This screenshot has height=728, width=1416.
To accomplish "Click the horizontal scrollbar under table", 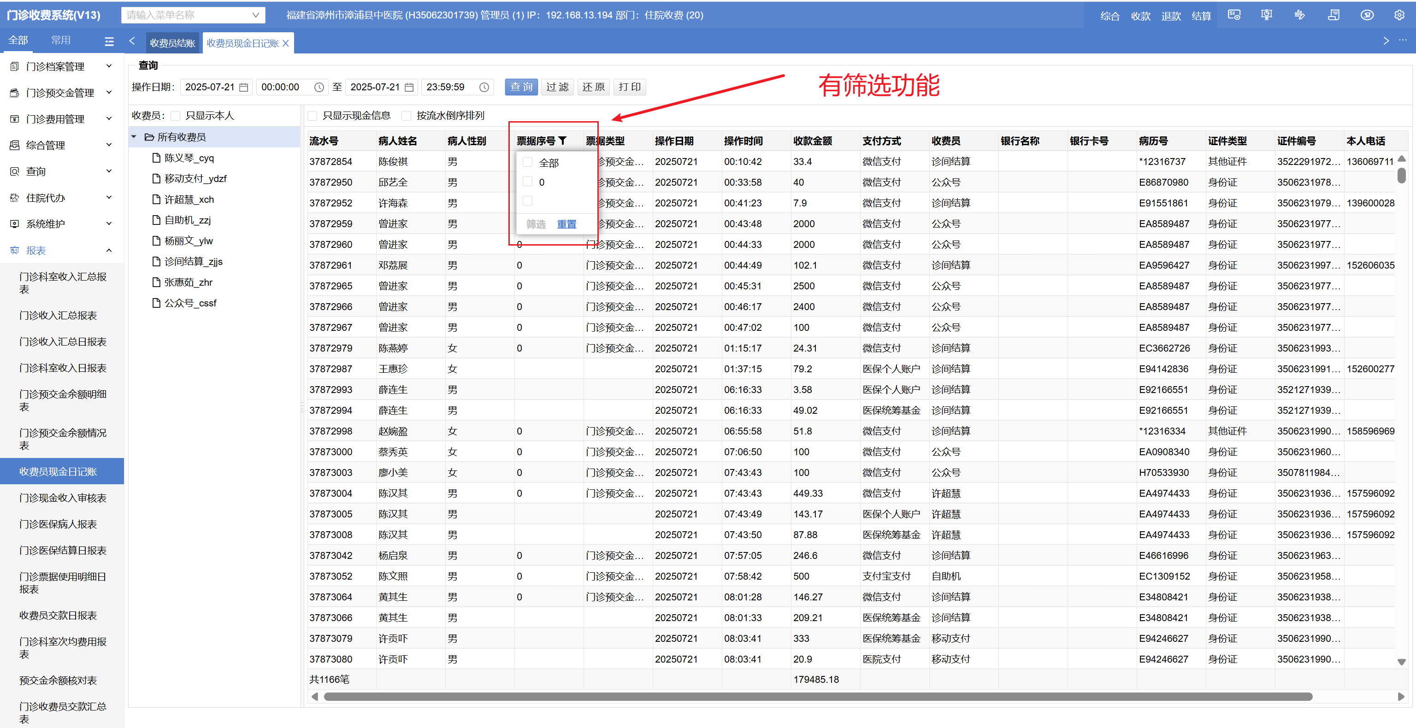I will pyautogui.click(x=817, y=697).
